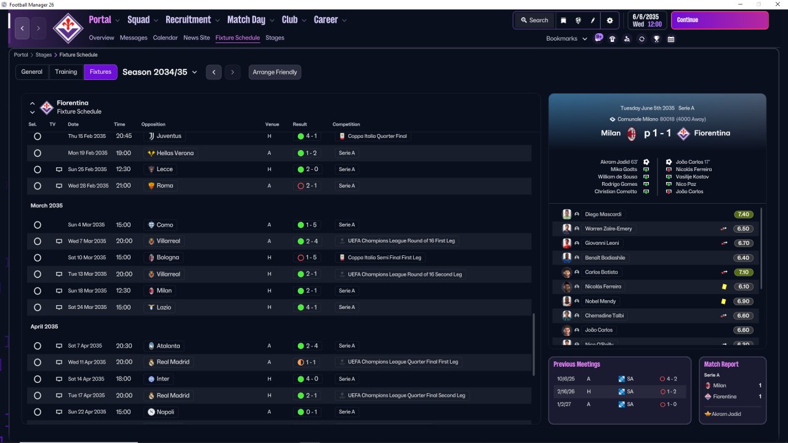
Task: Click the purple Continue button
Action: click(720, 20)
